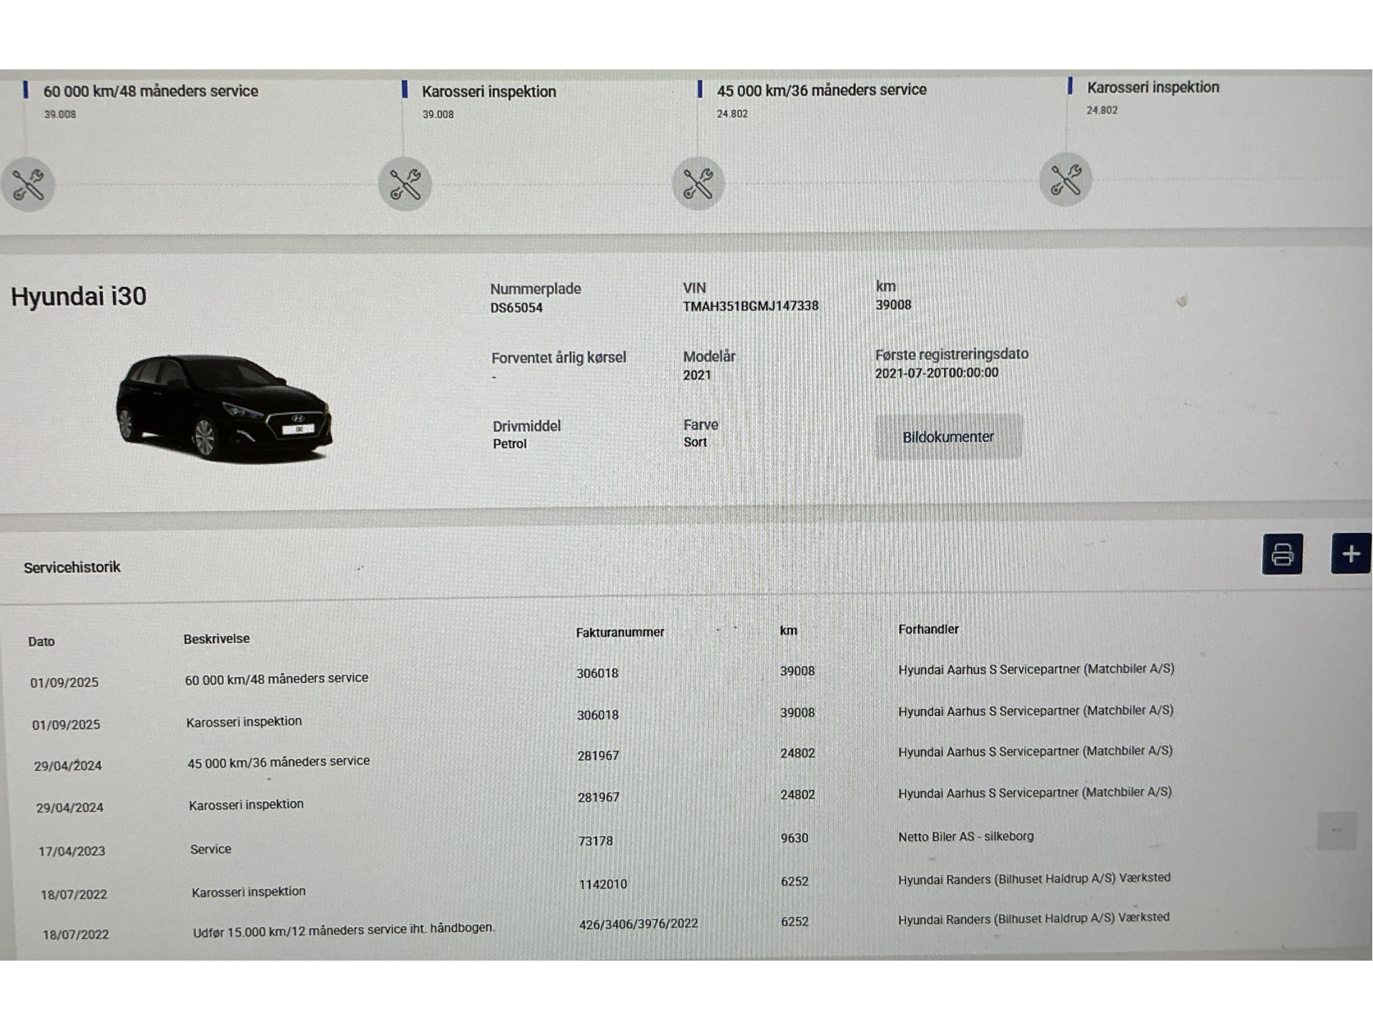Click the Fakturanummer column header

tap(620, 632)
